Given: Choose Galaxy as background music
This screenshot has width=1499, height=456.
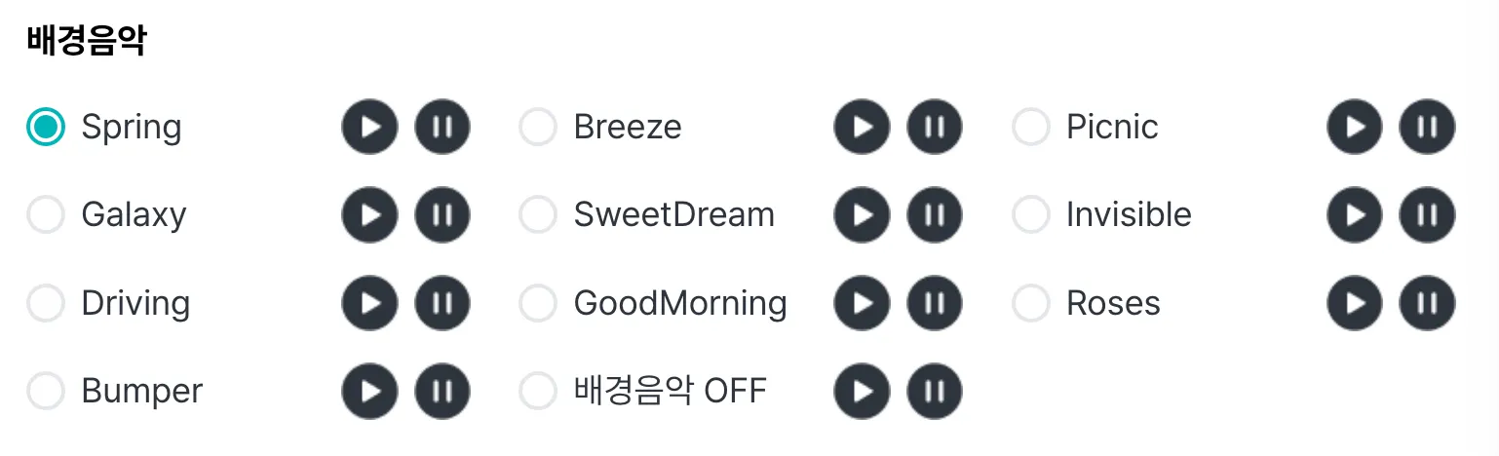Looking at the screenshot, I should click(46, 215).
